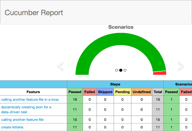Click total steps 11 in data-driven test row
The width and height of the screenshot is (192, 131).
tap(158, 110)
